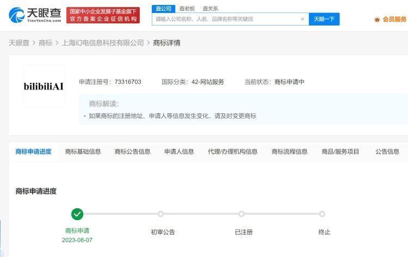
Task: Focus the company name search input field
Action: coord(226,19)
